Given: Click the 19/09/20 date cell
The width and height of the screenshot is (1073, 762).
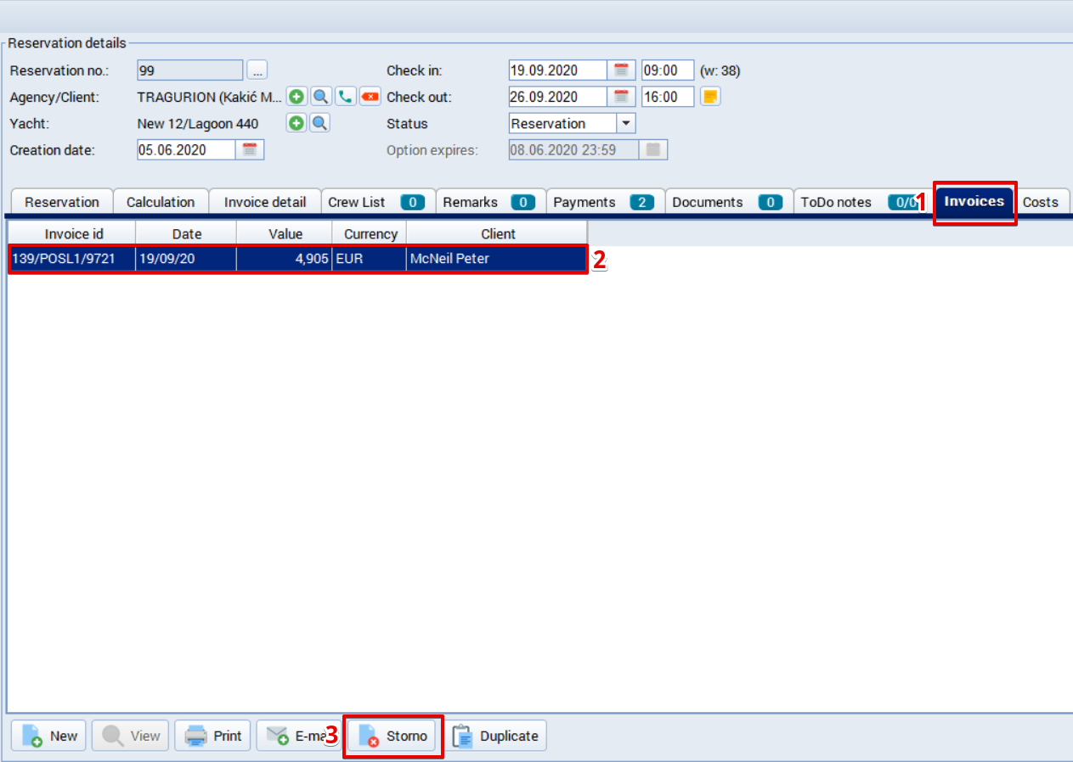Looking at the screenshot, I should [x=186, y=259].
